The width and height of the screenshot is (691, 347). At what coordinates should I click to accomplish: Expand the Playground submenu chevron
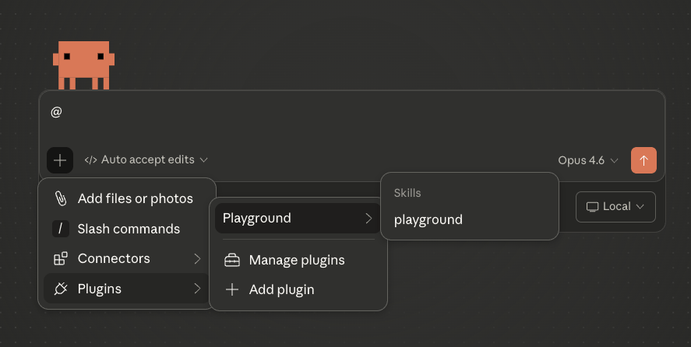pyautogui.click(x=368, y=219)
